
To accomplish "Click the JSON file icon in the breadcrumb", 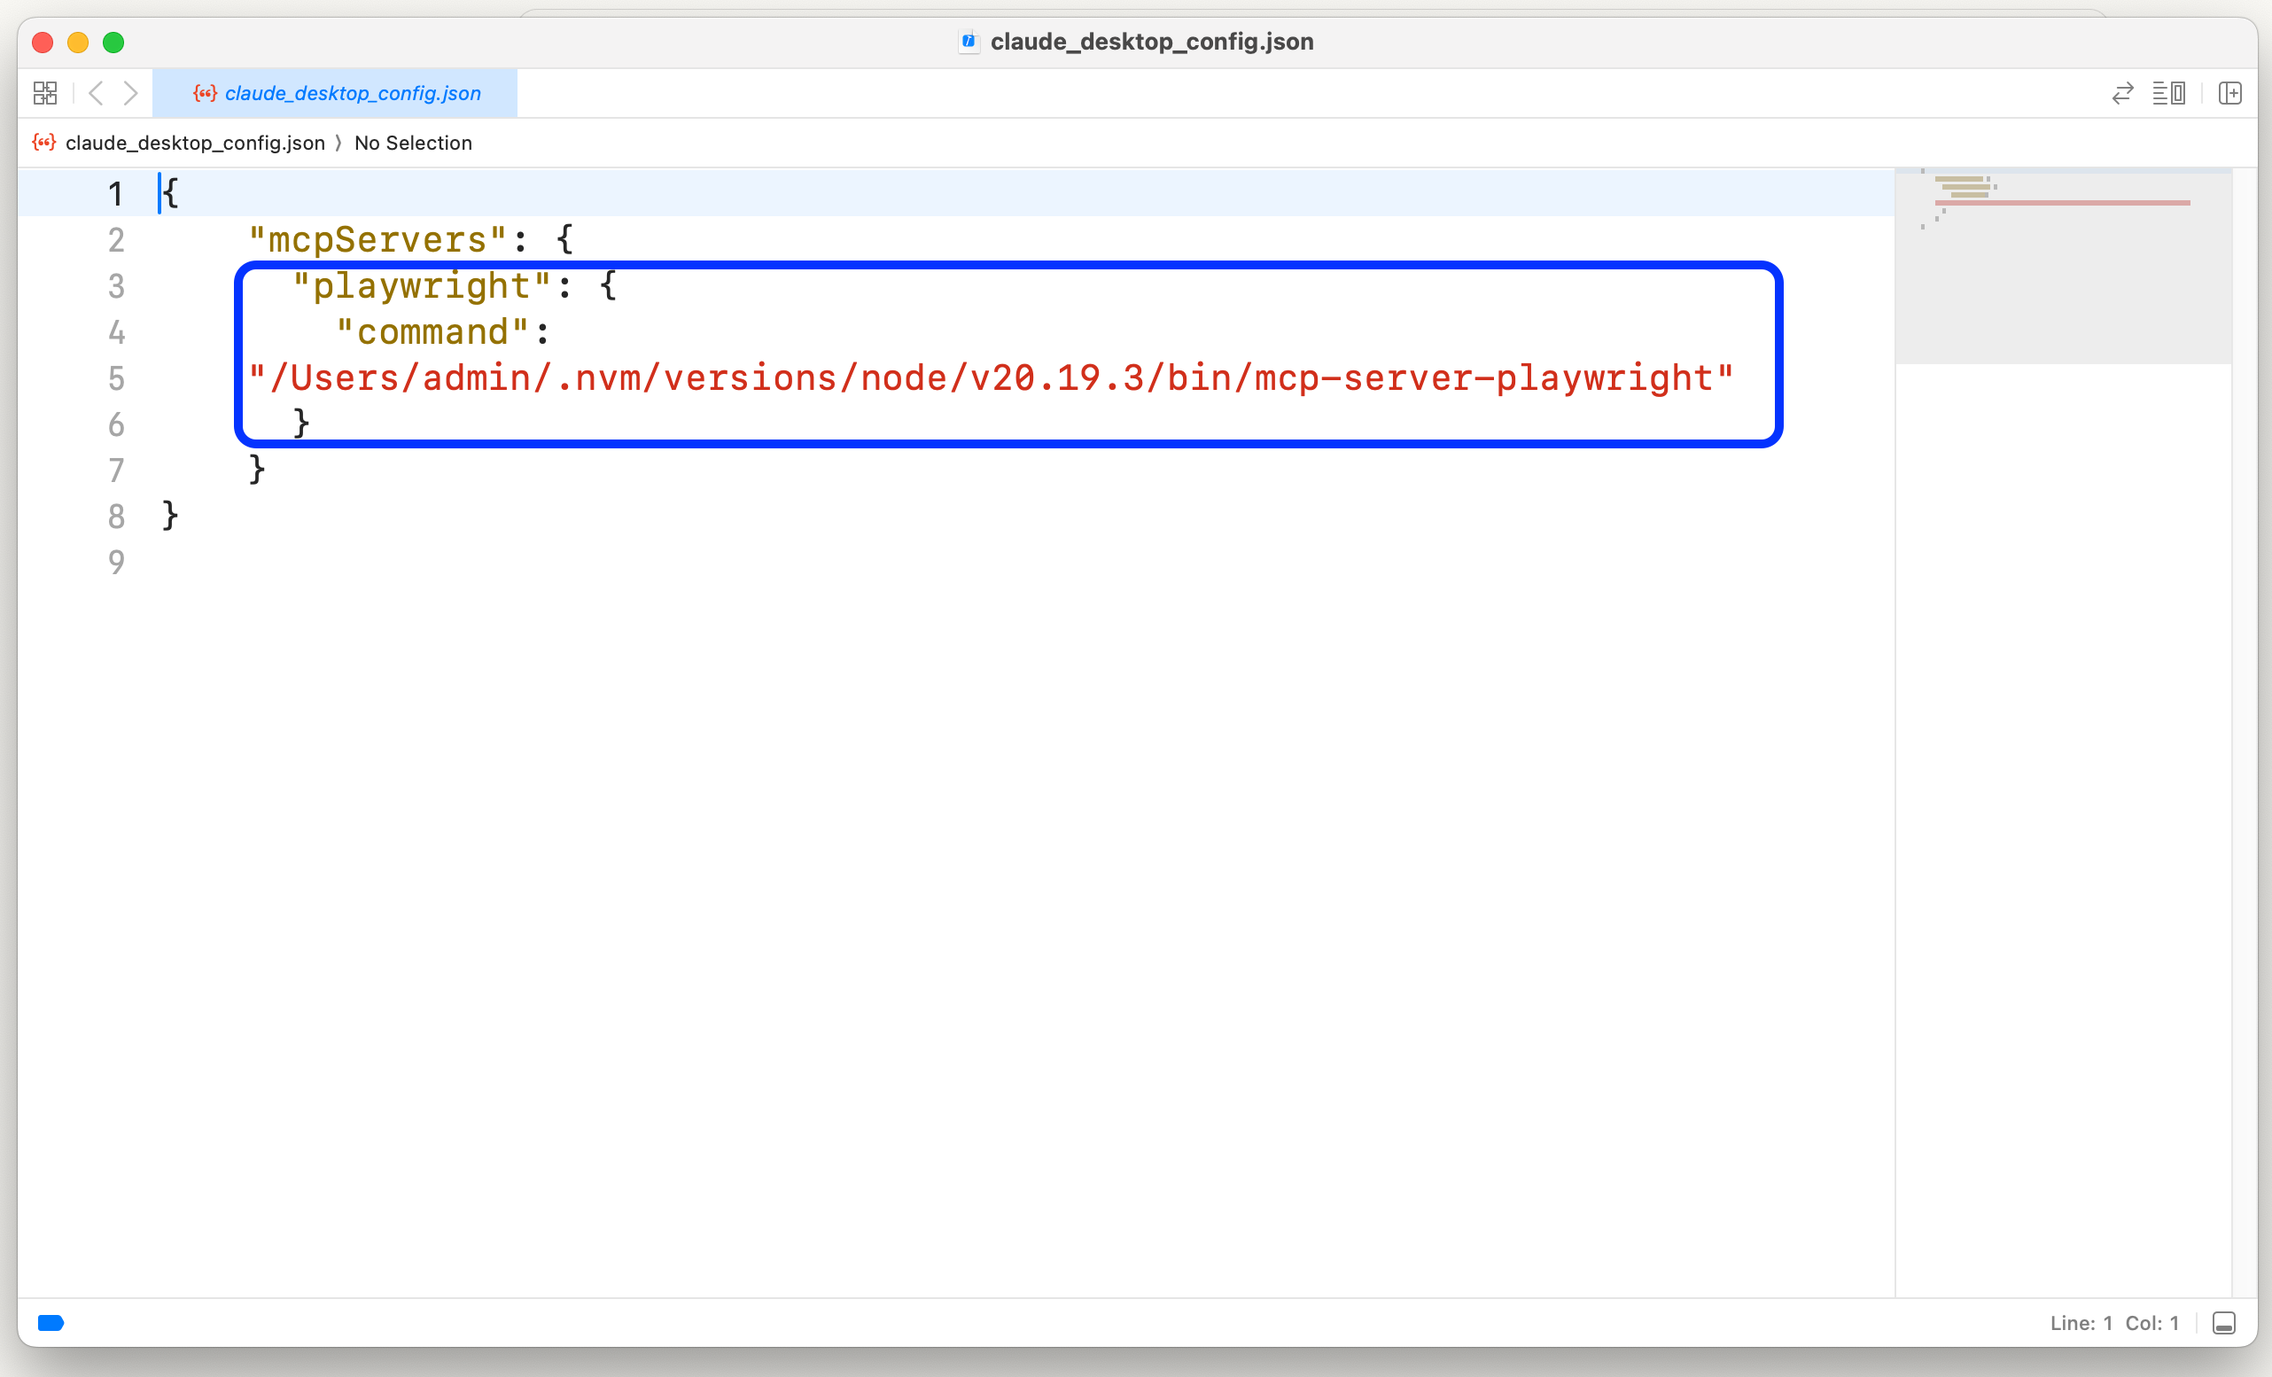I will (44, 143).
